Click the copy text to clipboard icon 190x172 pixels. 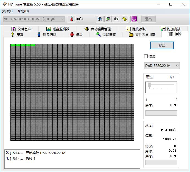100,19
